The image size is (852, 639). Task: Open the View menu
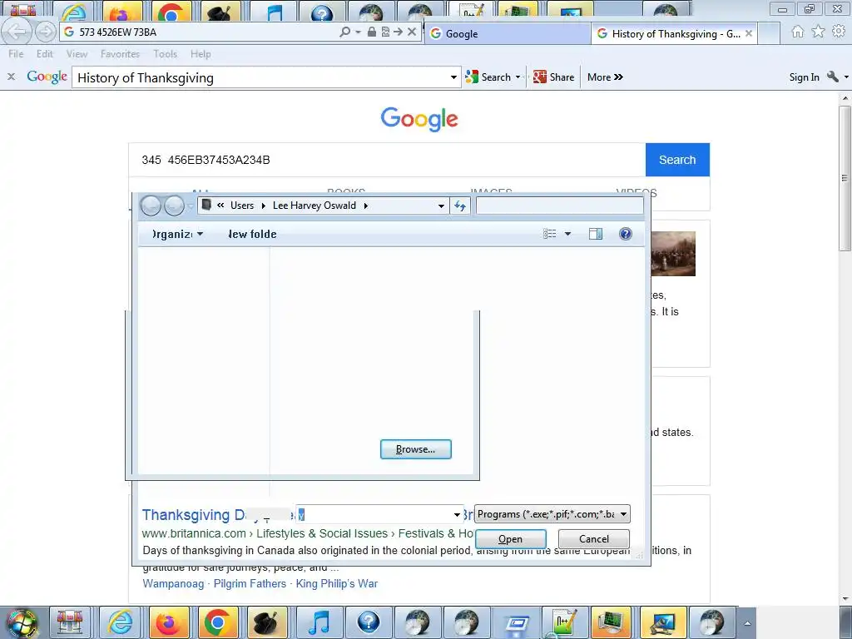(77, 54)
